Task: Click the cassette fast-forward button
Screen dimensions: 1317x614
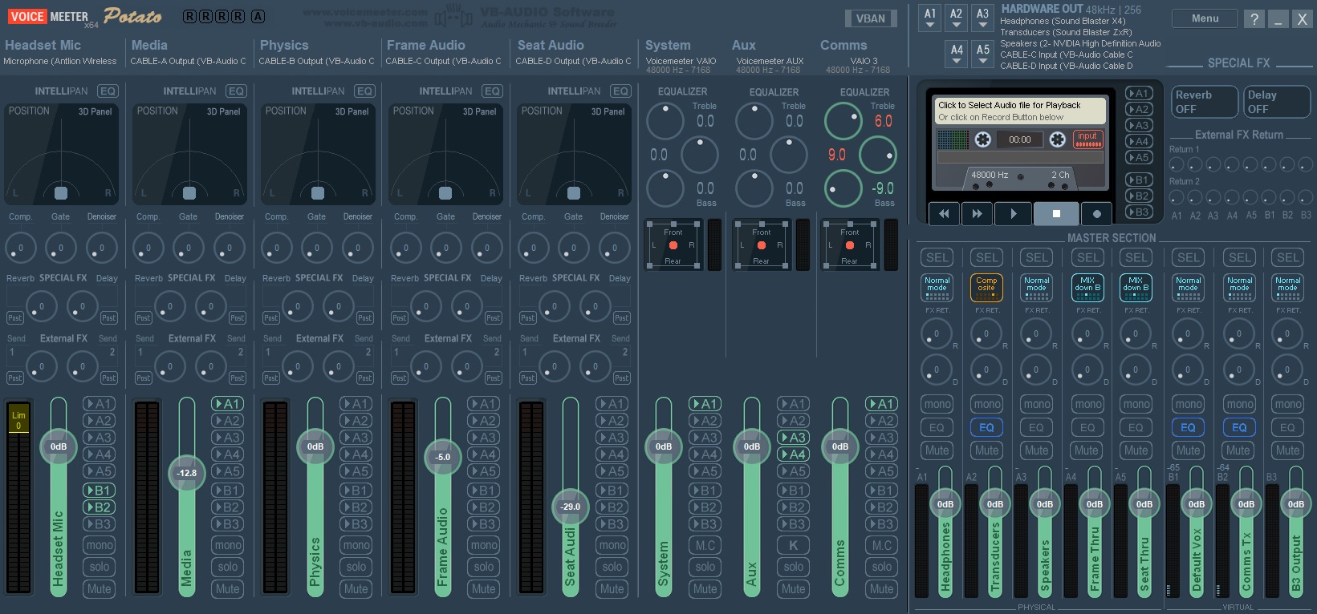Action: 977,214
